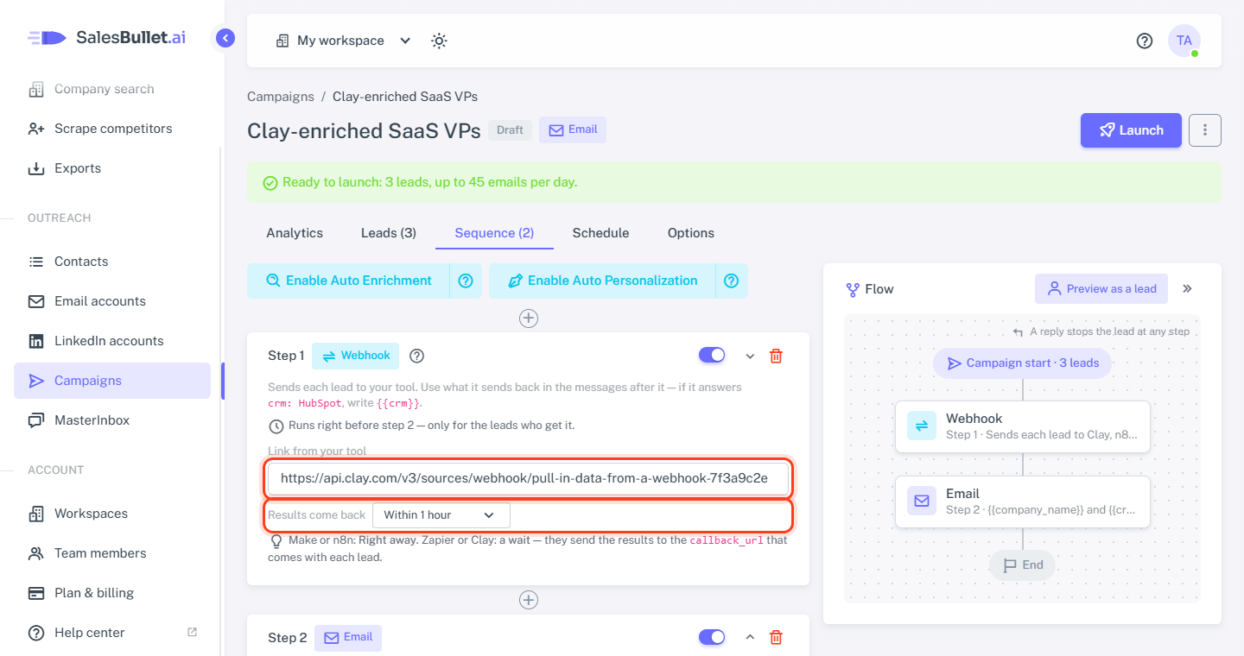This screenshot has height=656, width=1244.
Task: Open Plan & billing in the sidebar
Action: pyautogui.click(x=112, y=593)
